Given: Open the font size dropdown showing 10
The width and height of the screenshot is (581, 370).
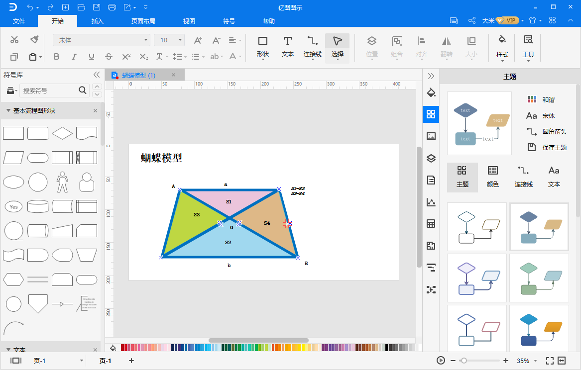Looking at the screenshot, I should coord(169,40).
